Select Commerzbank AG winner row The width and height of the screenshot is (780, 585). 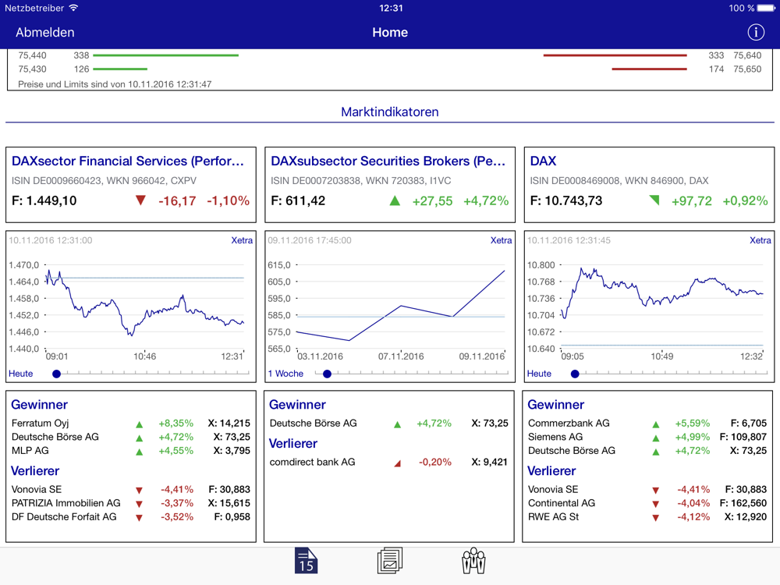click(x=647, y=424)
